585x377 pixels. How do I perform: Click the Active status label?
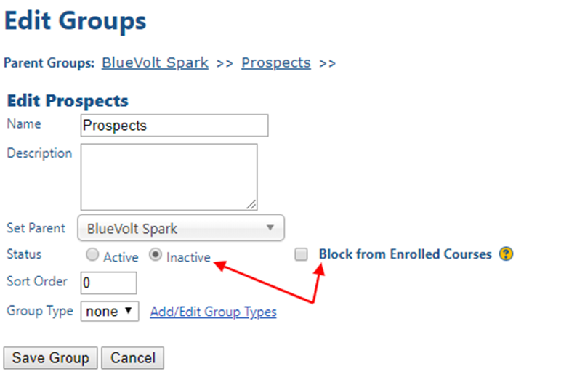121,257
